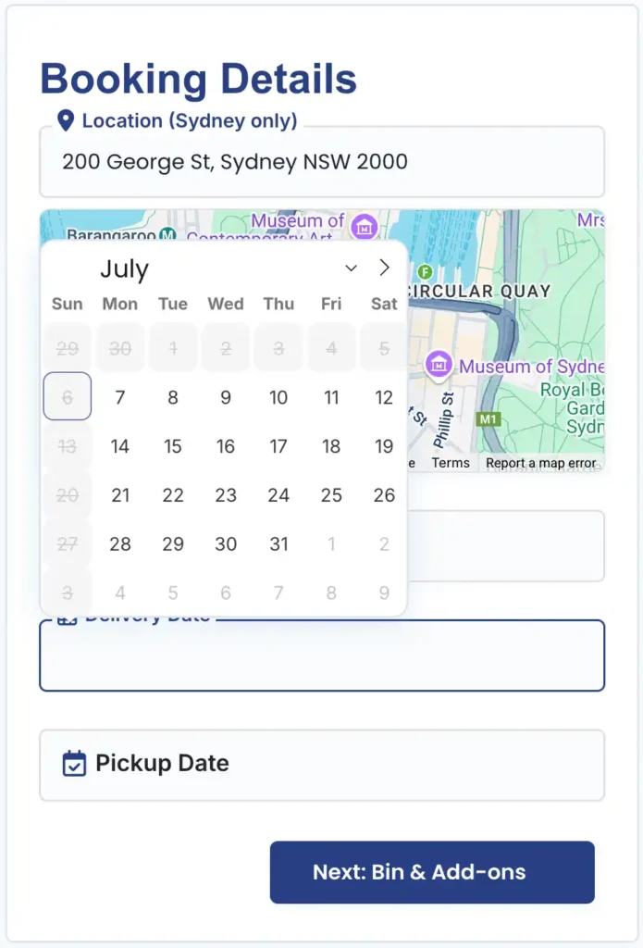The width and height of the screenshot is (643, 948).
Task: Open the Pickup Date field
Action: (x=322, y=765)
